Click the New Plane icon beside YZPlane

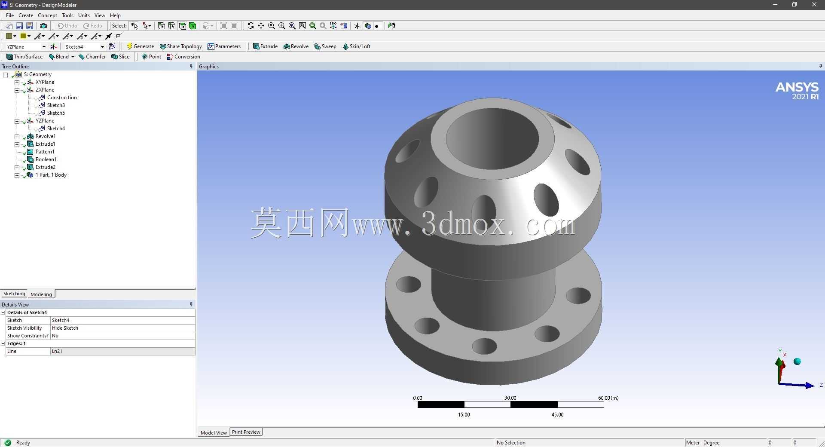tap(54, 46)
